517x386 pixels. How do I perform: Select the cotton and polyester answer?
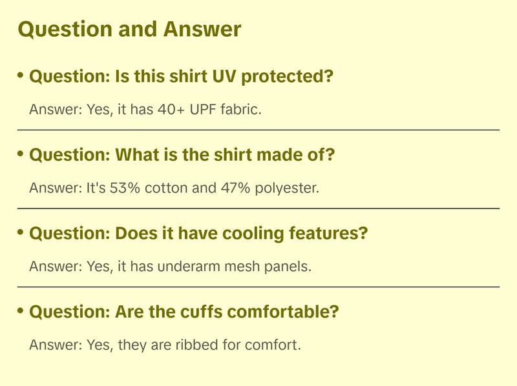174,188
